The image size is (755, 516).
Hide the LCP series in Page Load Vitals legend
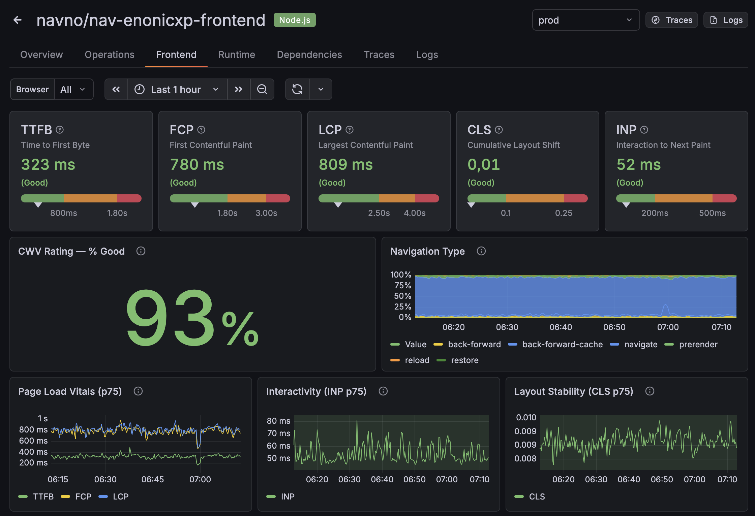120,496
